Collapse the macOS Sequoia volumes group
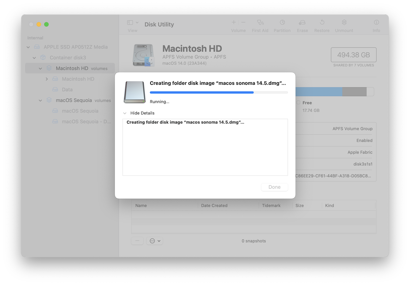 click(x=40, y=101)
